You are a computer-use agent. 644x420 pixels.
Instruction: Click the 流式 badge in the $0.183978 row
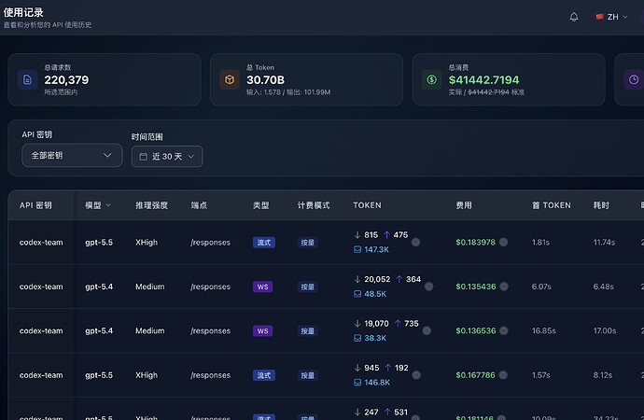(x=264, y=243)
